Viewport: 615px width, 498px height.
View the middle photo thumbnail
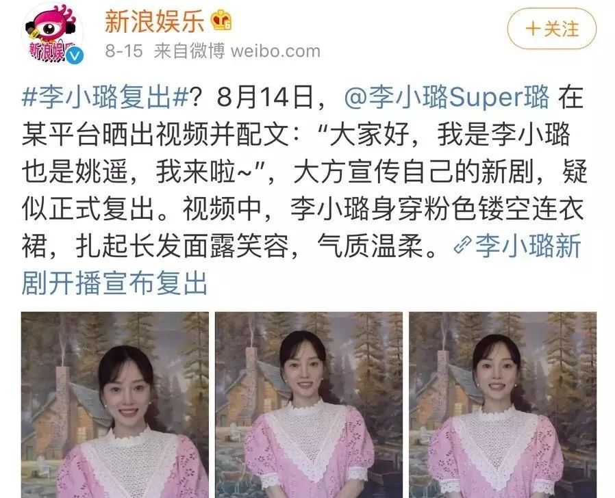coord(309,405)
